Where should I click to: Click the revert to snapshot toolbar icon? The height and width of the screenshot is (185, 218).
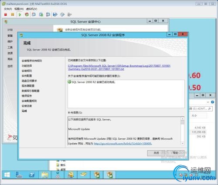[41, 14]
